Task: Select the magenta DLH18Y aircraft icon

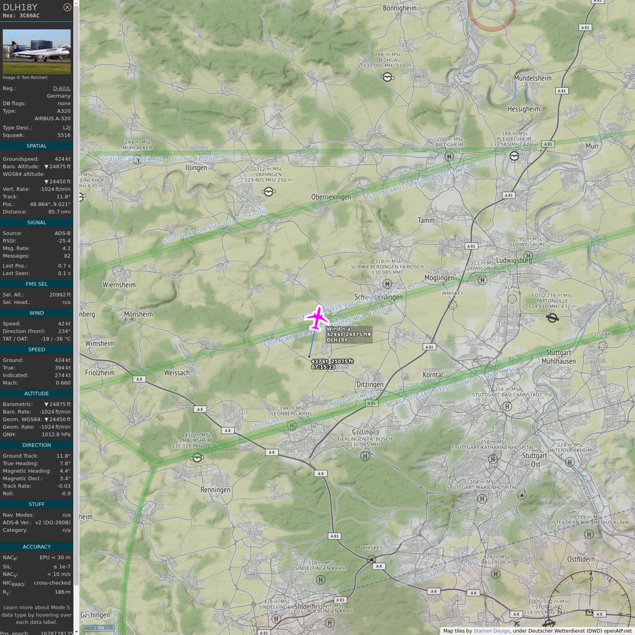Action: coord(317,318)
